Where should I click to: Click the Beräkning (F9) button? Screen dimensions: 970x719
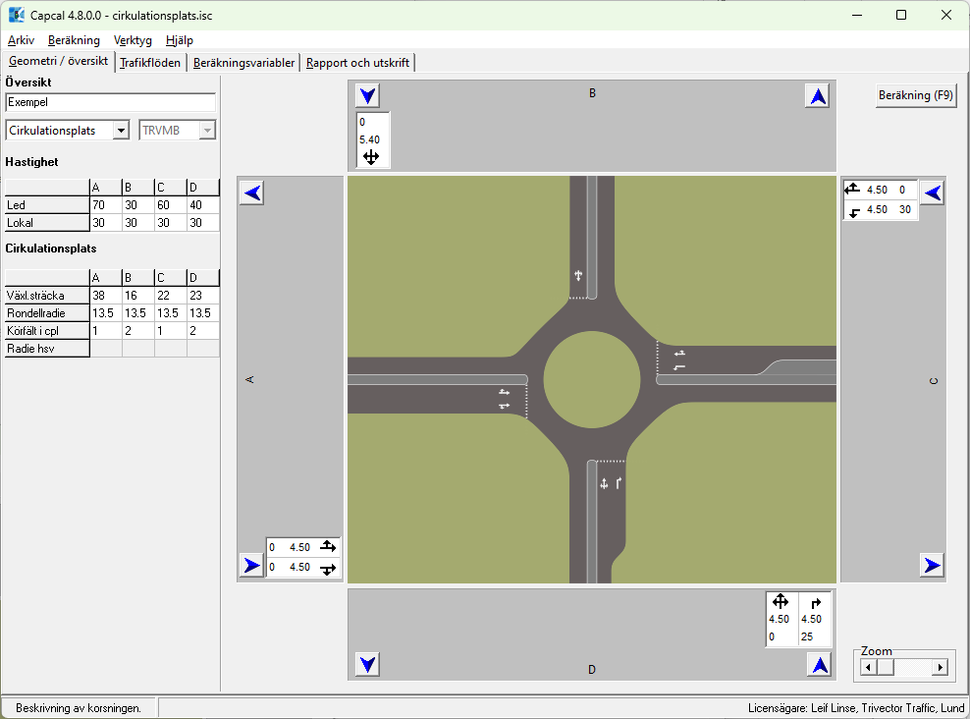915,95
